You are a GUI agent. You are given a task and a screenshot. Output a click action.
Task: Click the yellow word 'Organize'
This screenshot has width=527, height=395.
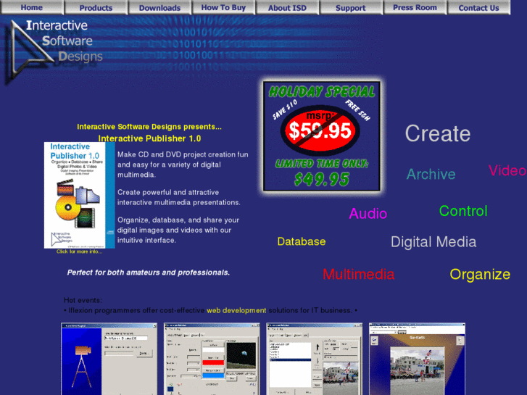point(480,275)
